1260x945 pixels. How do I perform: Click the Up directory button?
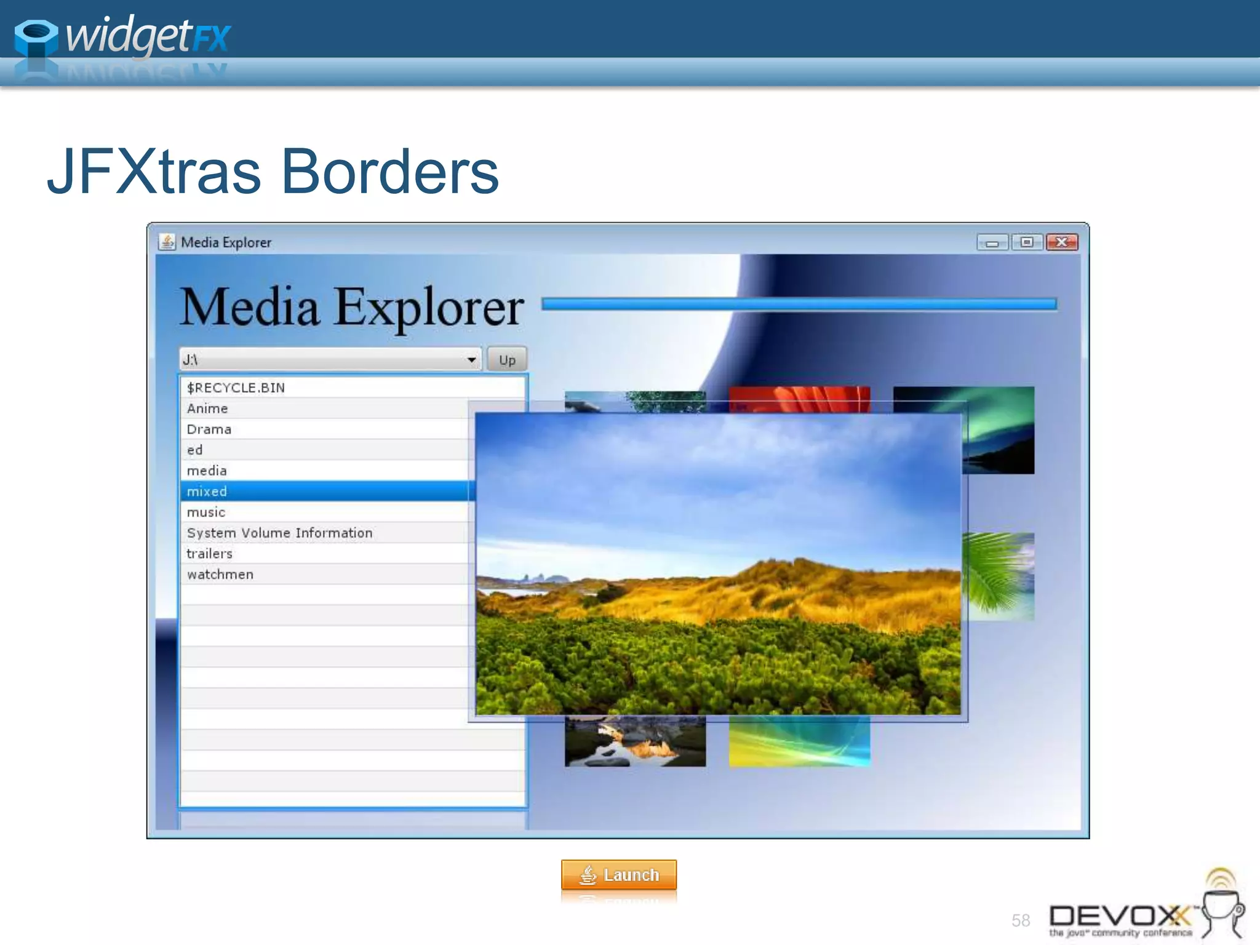coord(507,360)
